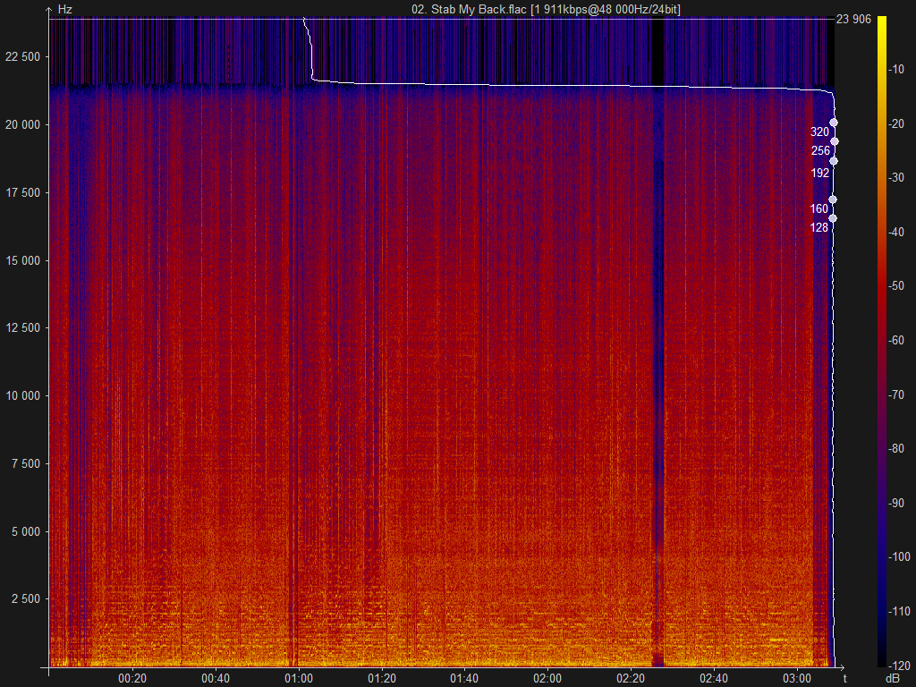Click the 23 906 cutoff frequency value
Screen dimensions: 916x687
pyautogui.click(x=853, y=20)
